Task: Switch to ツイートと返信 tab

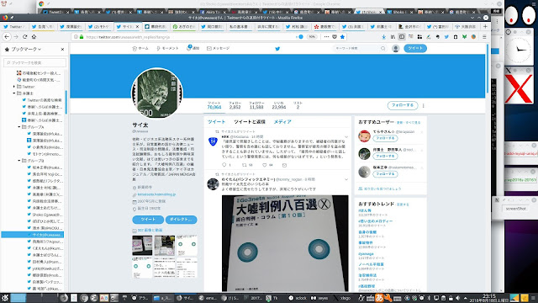Action: (x=250, y=121)
